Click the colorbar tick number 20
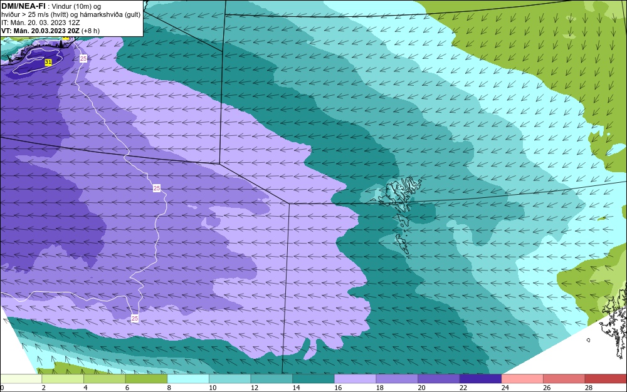 [421, 388]
